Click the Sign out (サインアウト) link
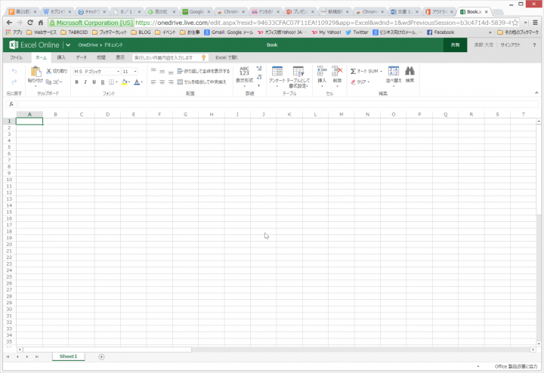The image size is (544, 373). tap(510, 45)
